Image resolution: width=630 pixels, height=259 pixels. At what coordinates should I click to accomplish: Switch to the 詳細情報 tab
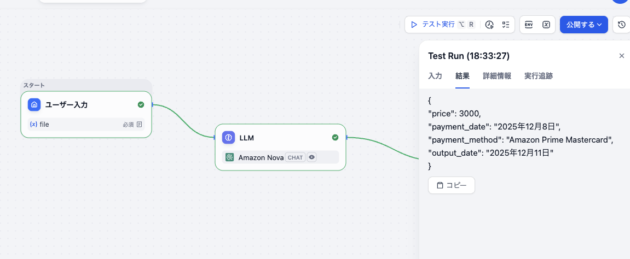(x=497, y=76)
